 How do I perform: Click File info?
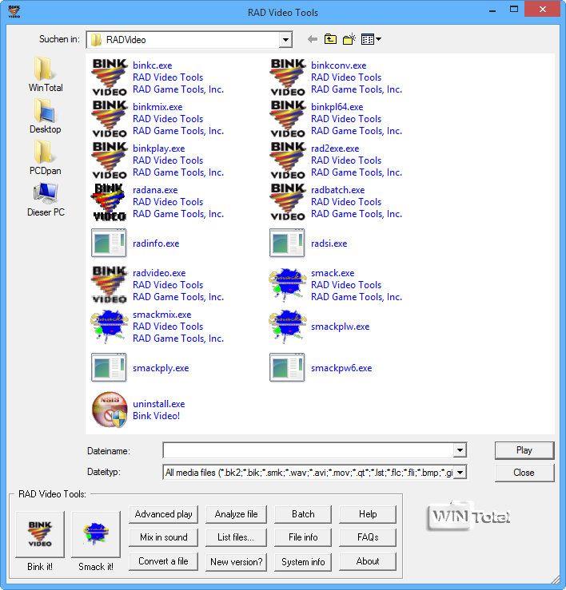pos(303,537)
